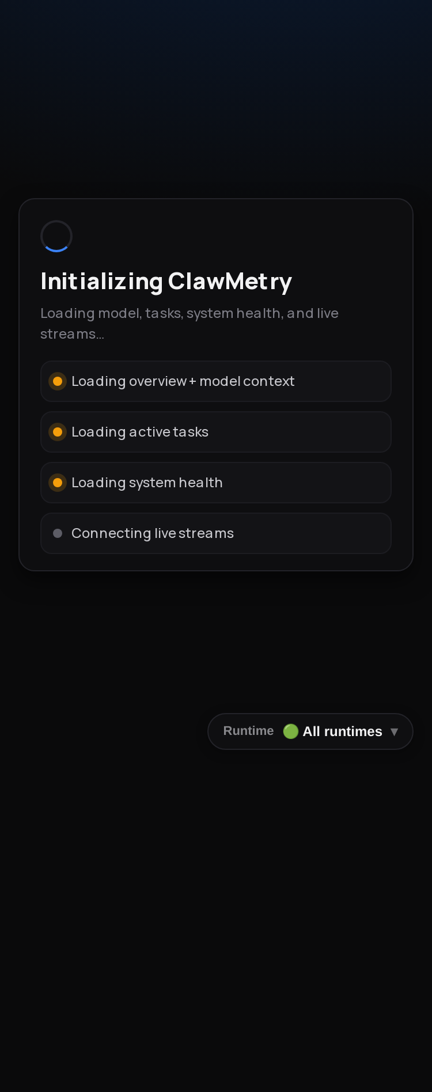Select the Loading overview + model context row
The height and width of the screenshot is (1092, 432).
216,381
